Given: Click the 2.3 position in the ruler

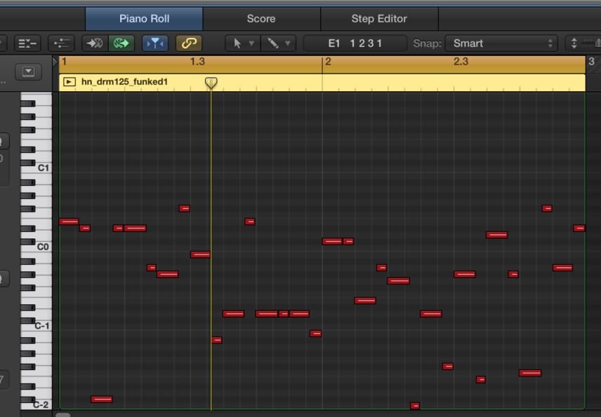Looking at the screenshot, I should coord(461,62).
